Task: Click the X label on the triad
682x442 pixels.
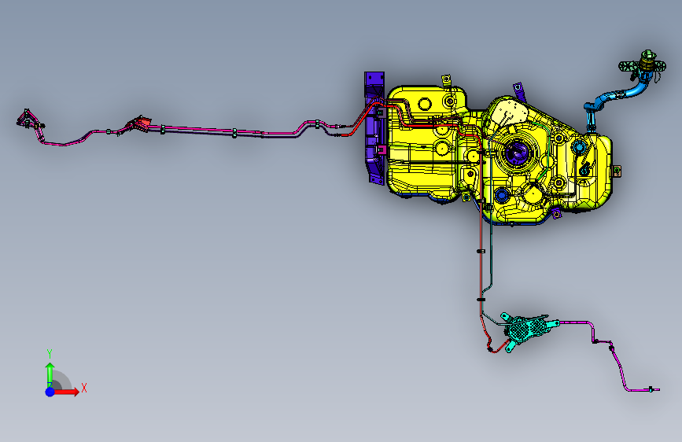Action: pos(84,388)
